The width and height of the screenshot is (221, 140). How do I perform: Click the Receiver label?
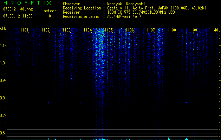pos(71,12)
